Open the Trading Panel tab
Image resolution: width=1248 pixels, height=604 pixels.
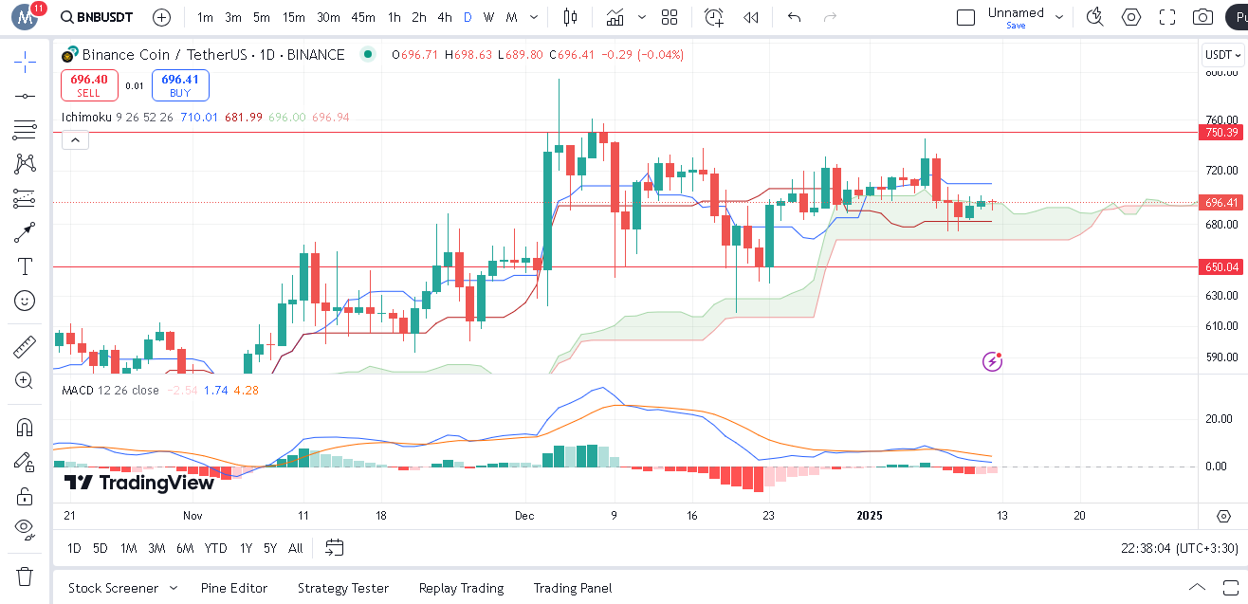[x=573, y=588]
